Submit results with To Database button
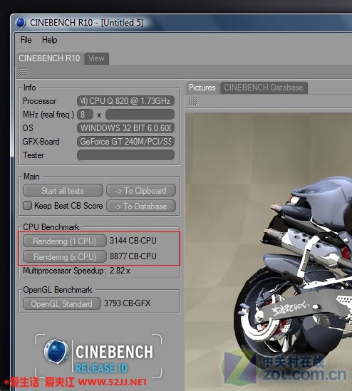This screenshot has width=352, height=391. [x=141, y=207]
